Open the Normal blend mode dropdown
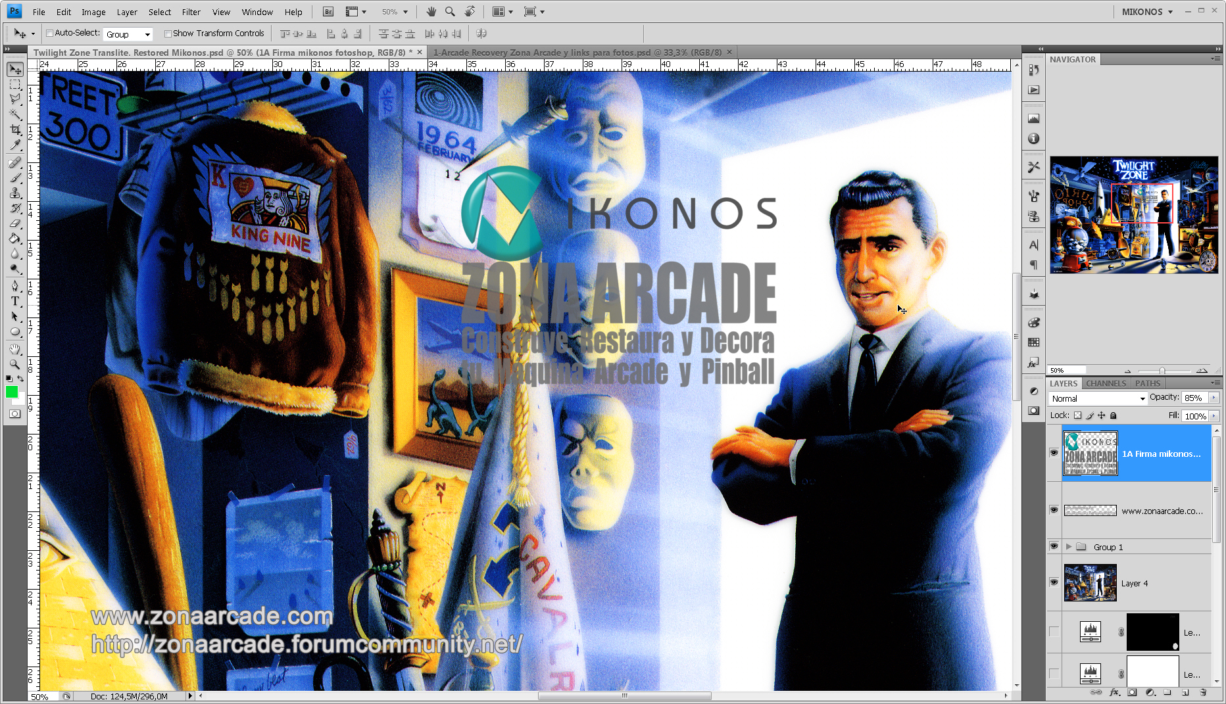 1098,398
